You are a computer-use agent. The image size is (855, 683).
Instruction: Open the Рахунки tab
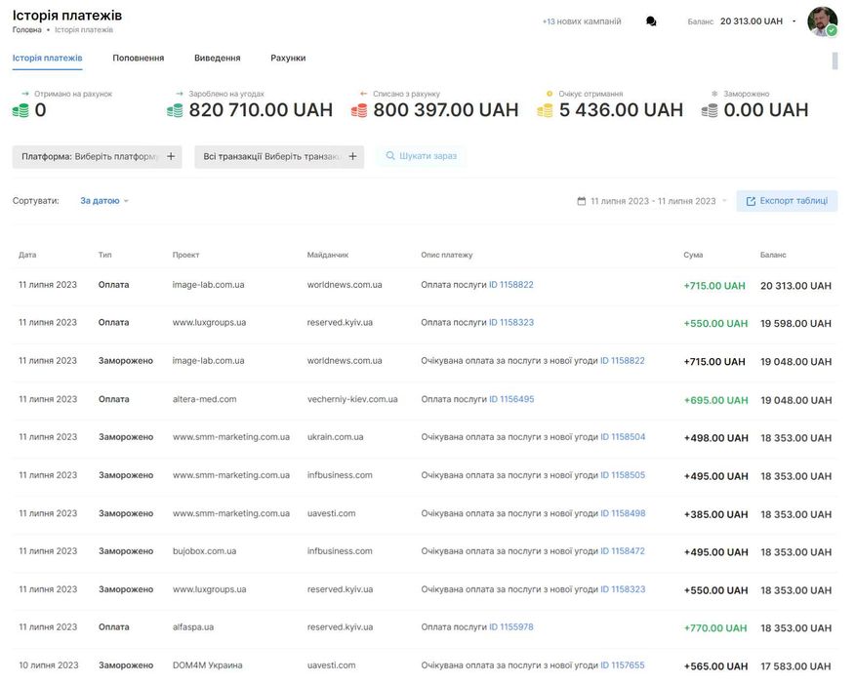click(x=288, y=59)
